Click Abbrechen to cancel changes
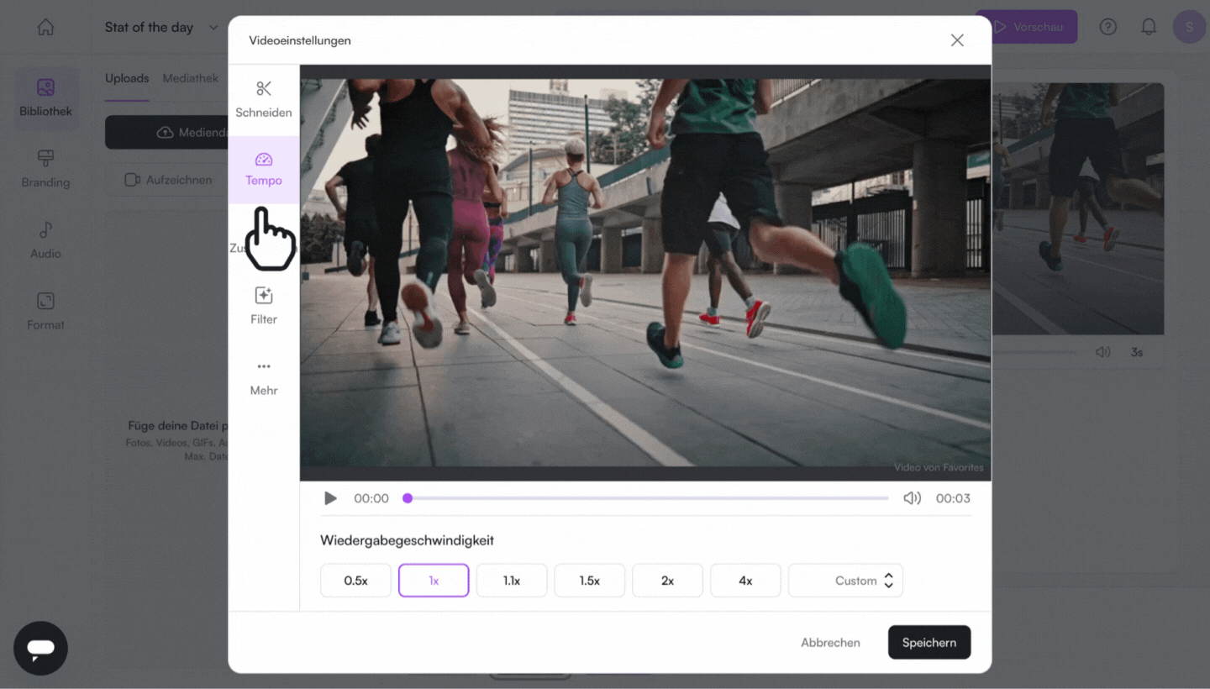Screen dimensions: 1210x689 [830, 643]
